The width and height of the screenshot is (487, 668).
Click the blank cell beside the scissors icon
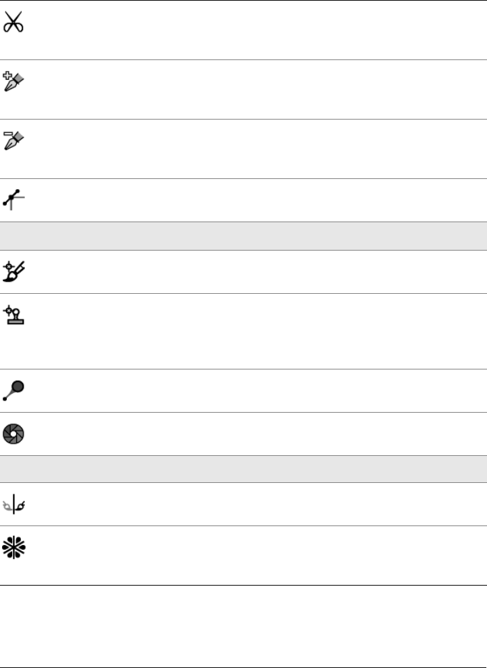pos(257,30)
